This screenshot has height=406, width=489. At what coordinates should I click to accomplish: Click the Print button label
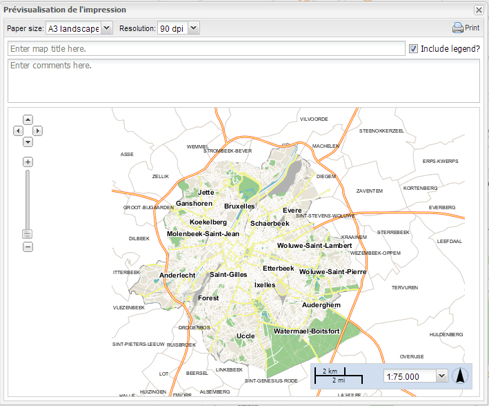tap(472, 28)
